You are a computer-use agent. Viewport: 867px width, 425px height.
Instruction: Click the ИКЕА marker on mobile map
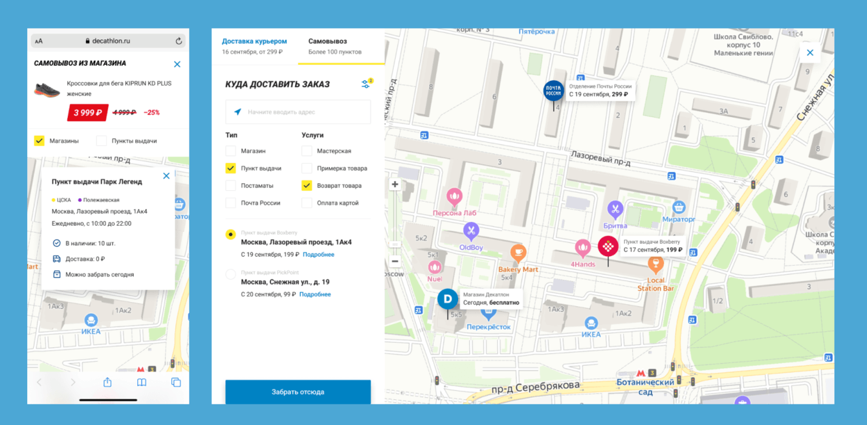coord(91,320)
